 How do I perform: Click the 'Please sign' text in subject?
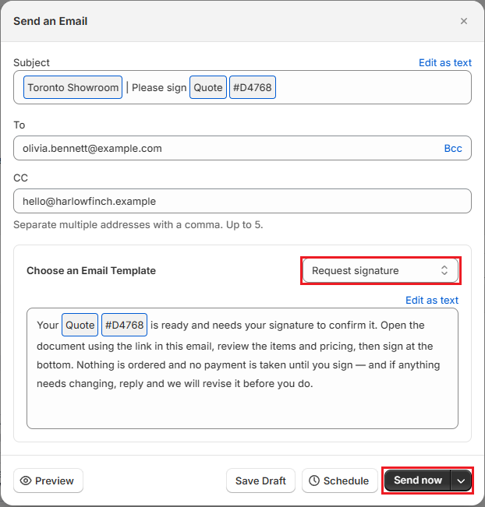click(159, 88)
